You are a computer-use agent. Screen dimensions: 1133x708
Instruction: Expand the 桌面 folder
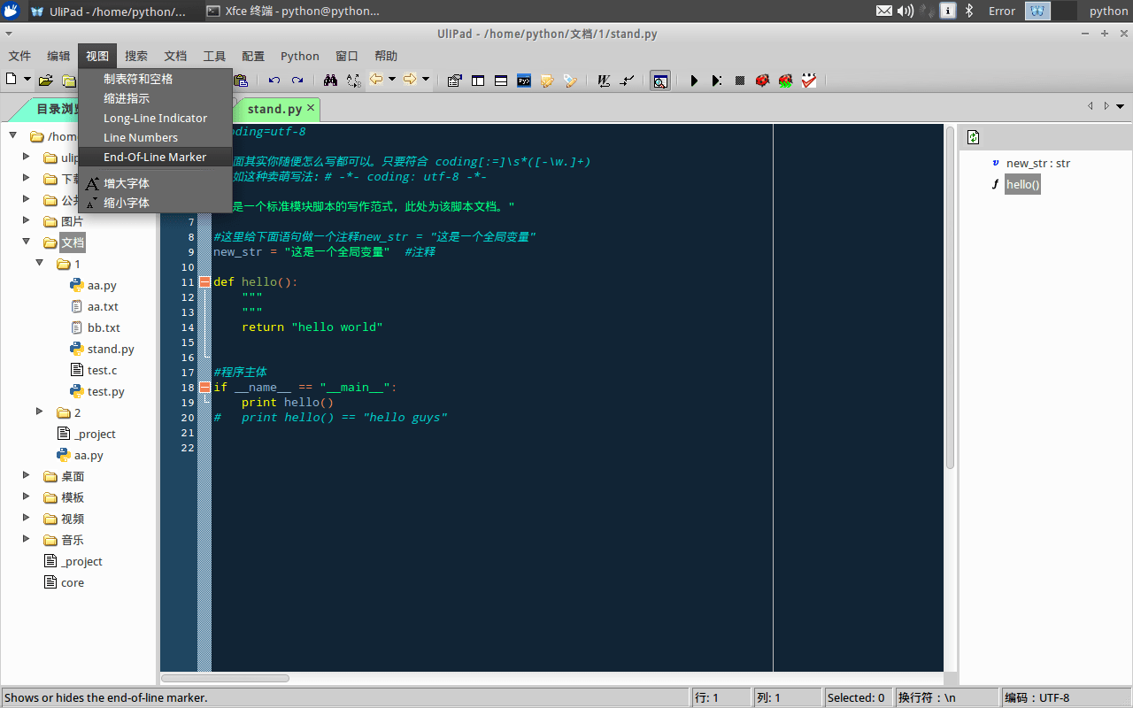(x=27, y=475)
